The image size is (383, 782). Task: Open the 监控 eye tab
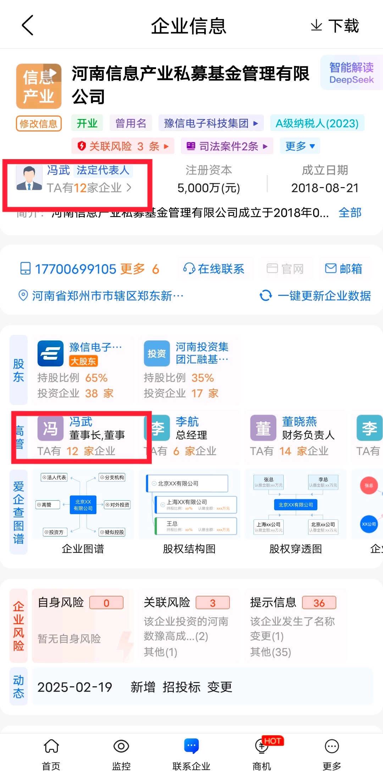pos(121,755)
